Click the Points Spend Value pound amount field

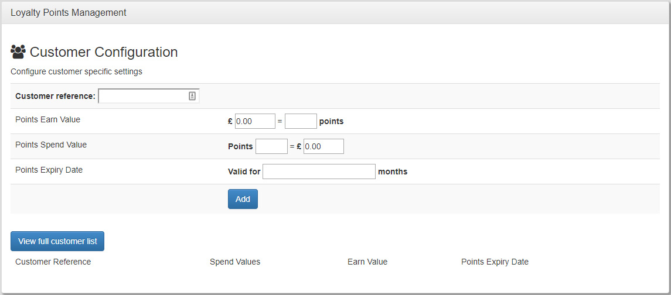point(323,146)
